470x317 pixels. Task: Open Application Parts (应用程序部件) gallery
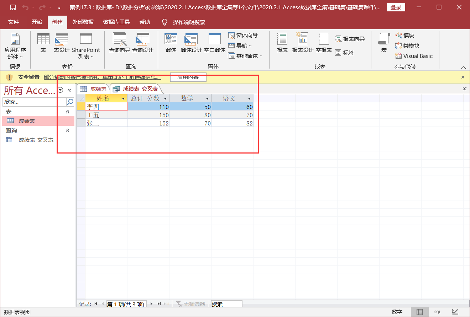click(15, 46)
